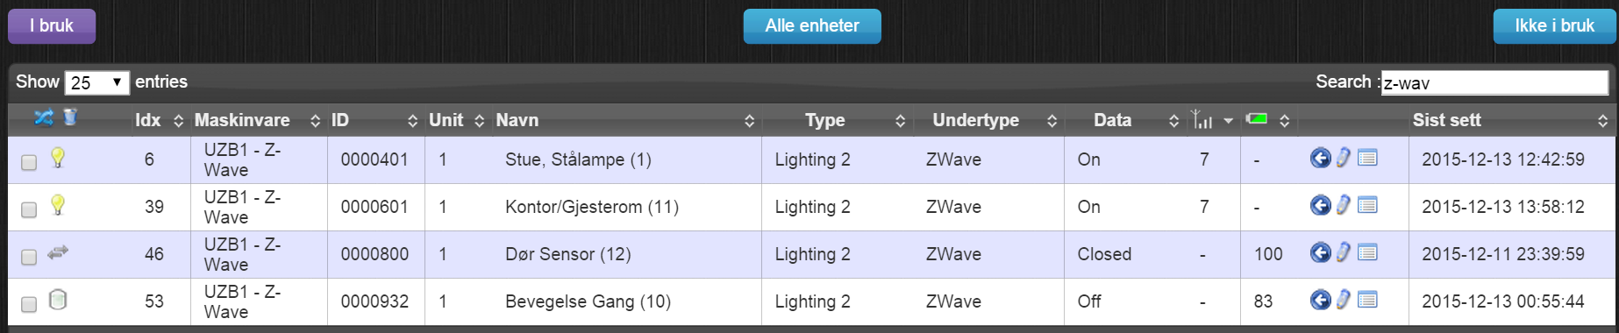
Task: Tick the checkbox for Stue, Stålampe row
Action: (29, 162)
